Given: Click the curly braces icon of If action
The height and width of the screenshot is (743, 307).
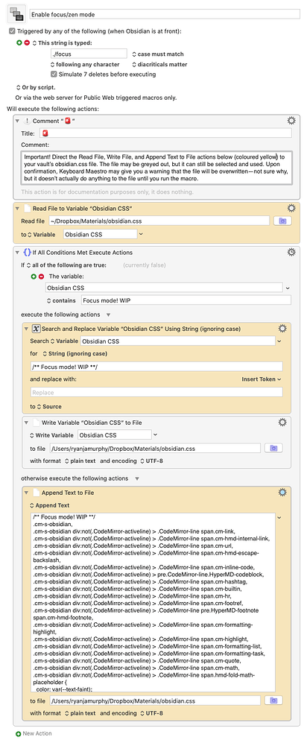Looking at the screenshot, I should (x=27, y=253).
